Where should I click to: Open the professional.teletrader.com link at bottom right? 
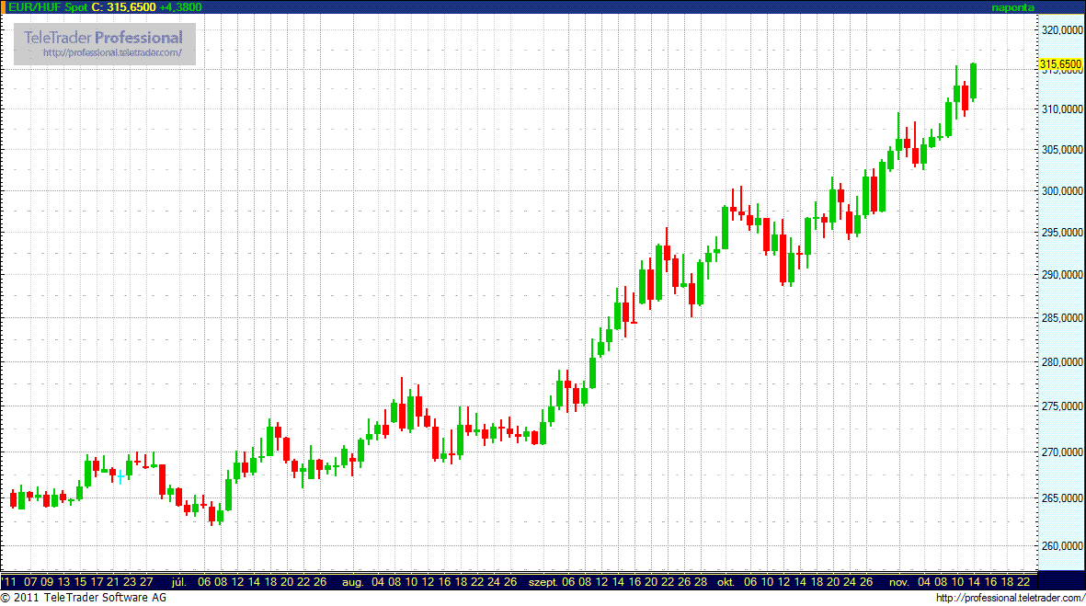coord(1011,599)
